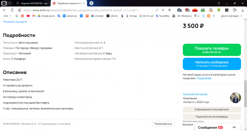Open the red shield extension with the 24 badge

pos(187,10)
